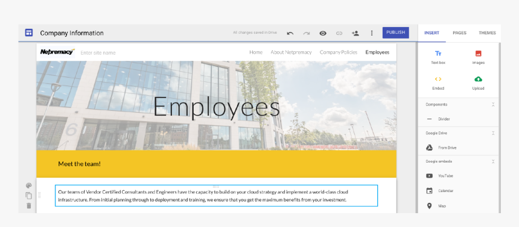Open the Home page link
The height and width of the screenshot is (227, 519).
coord(256,52)
